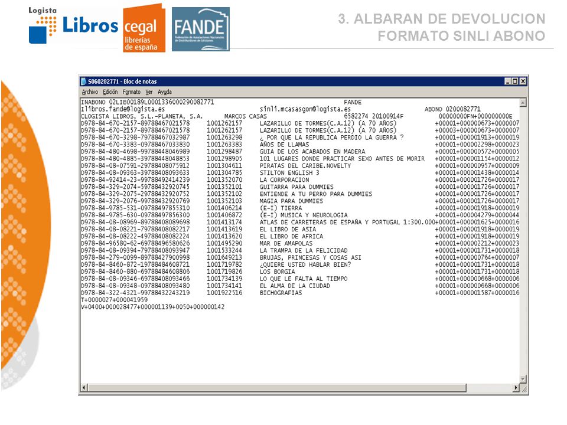Screen dimensions: 567x425
Task: Click the title PIRATAS DEL CARIBE.NOVELTY
Action: pyautogui.click(x=305, y=165)
